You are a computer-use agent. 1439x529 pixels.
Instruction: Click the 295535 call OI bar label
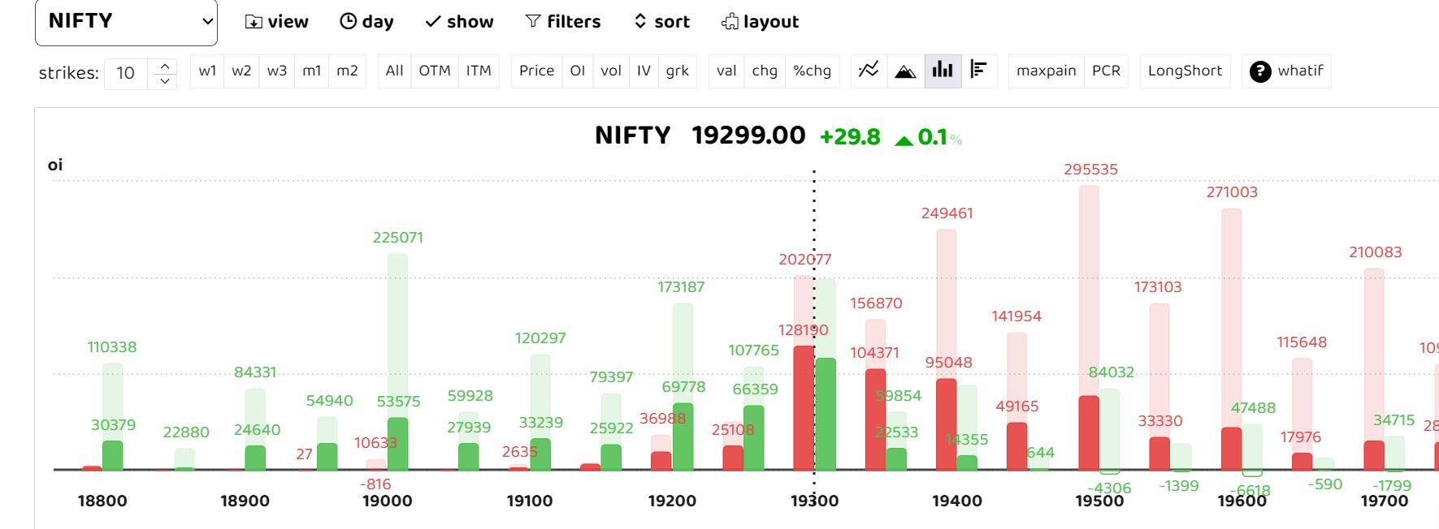(x=1090, y=170)
